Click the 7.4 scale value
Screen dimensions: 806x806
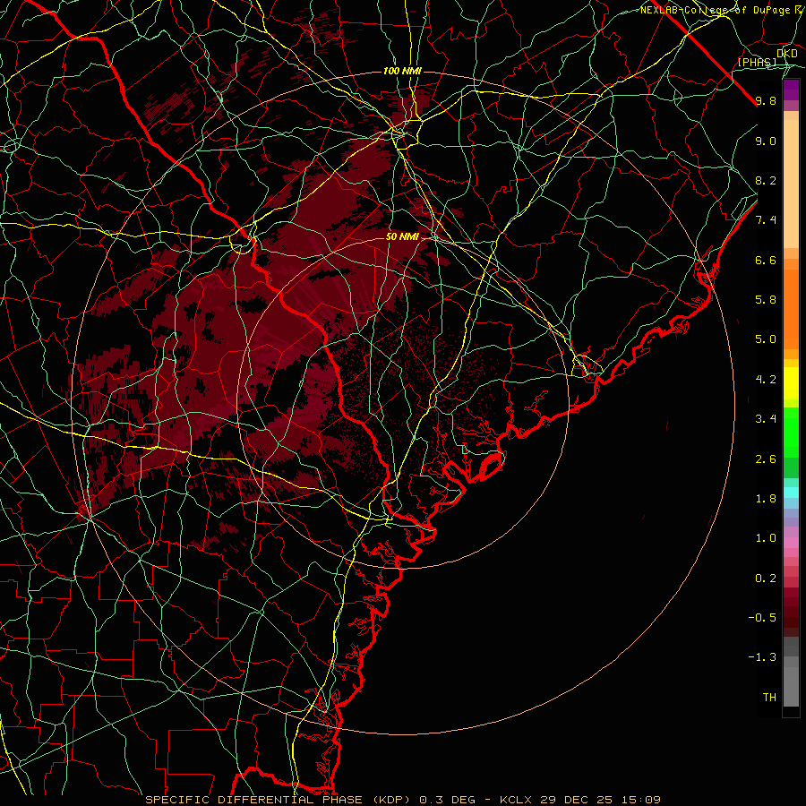(766, 220)
